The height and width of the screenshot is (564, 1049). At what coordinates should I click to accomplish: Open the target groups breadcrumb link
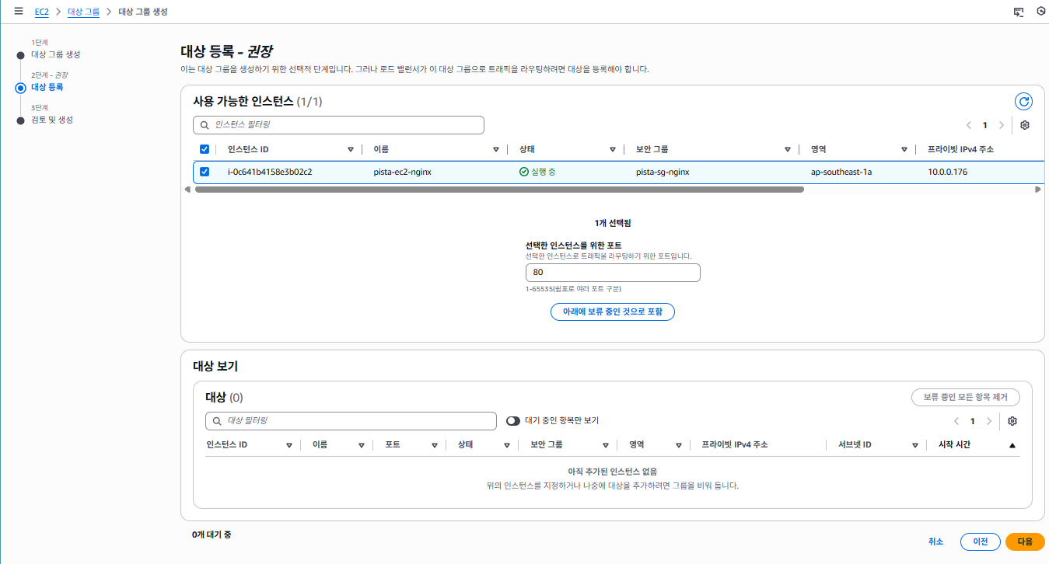tap(84, 12)
